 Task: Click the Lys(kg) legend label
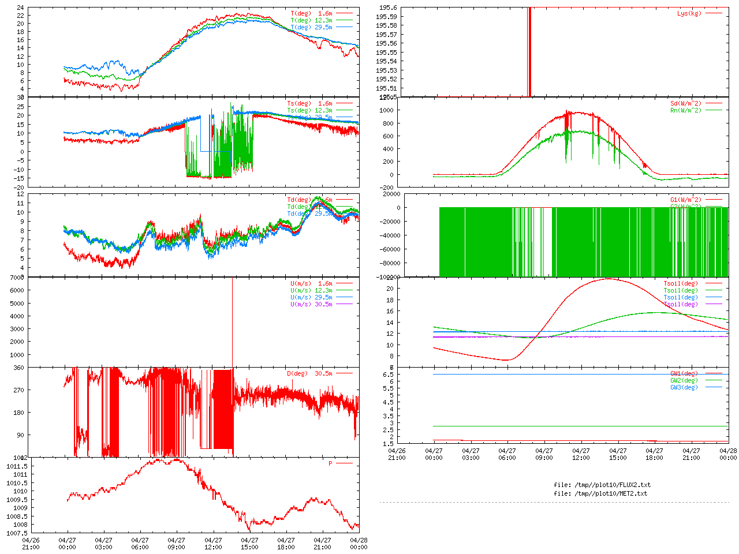689,13
